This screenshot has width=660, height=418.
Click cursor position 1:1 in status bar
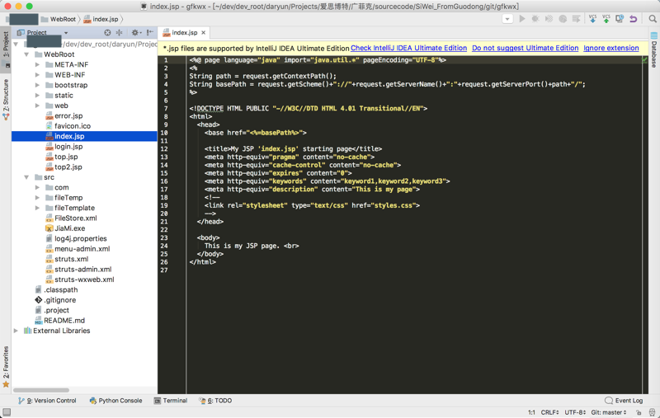(531, 412)
